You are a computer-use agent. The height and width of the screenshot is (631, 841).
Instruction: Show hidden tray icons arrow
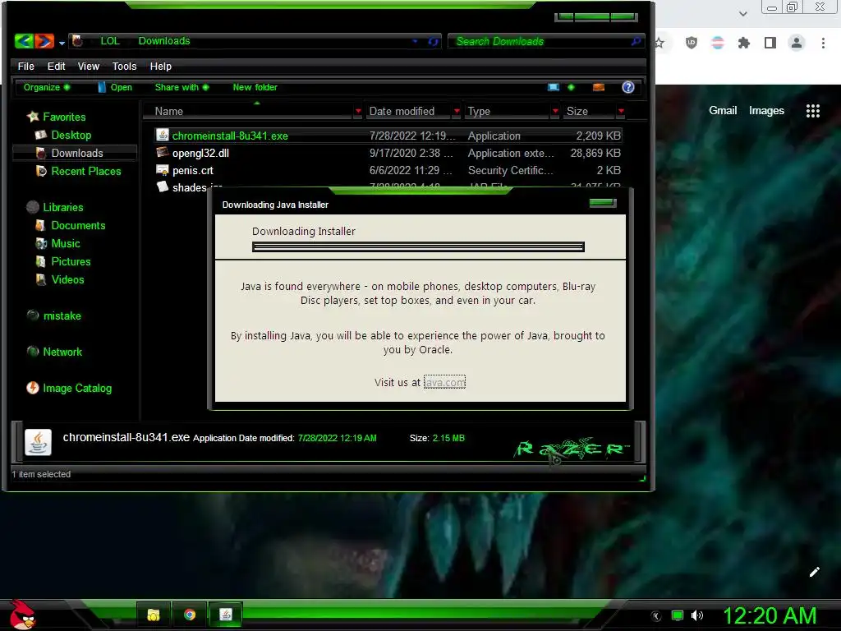click(x=656, y=616)
